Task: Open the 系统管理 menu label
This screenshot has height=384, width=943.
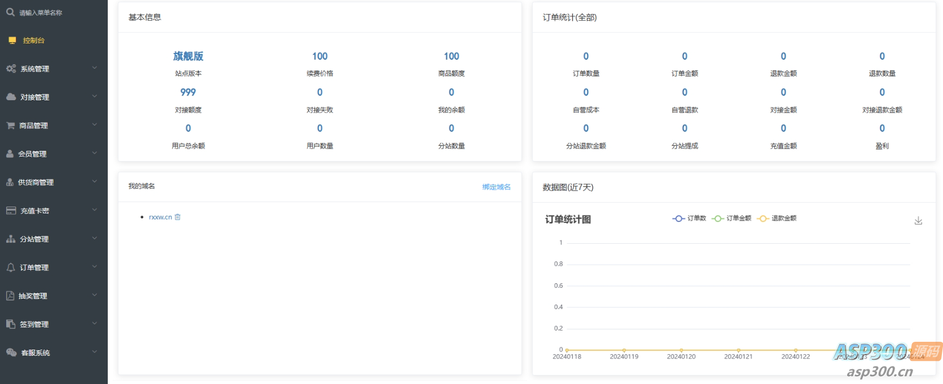Action: pyautogui.click(x=35, y=69)
